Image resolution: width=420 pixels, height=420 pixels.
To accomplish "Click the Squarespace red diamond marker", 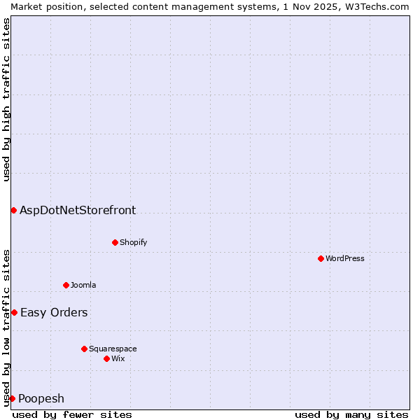I will [84, 349].
